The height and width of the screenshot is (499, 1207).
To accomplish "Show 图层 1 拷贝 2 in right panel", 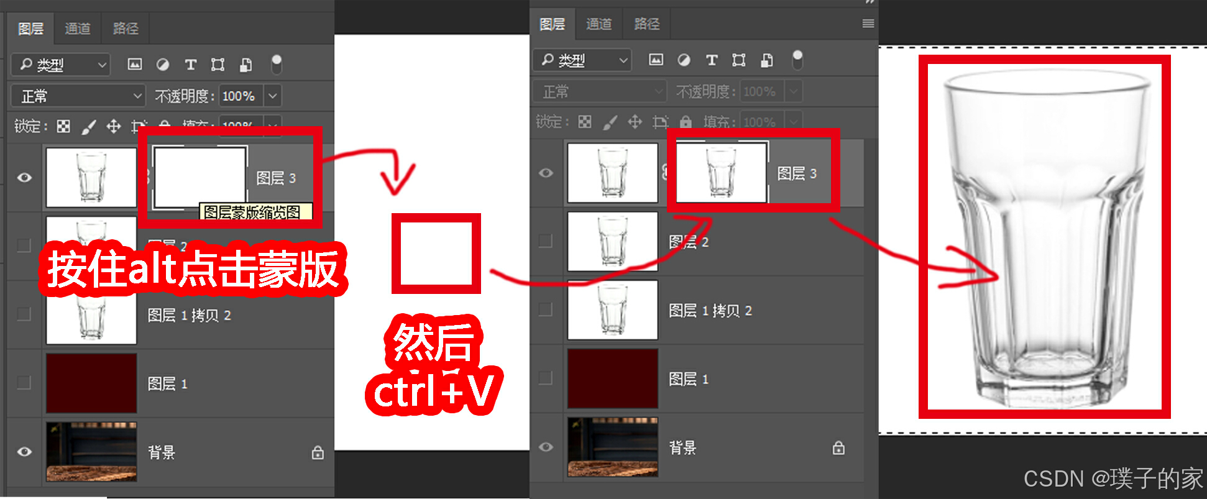I will pos(546,309).
